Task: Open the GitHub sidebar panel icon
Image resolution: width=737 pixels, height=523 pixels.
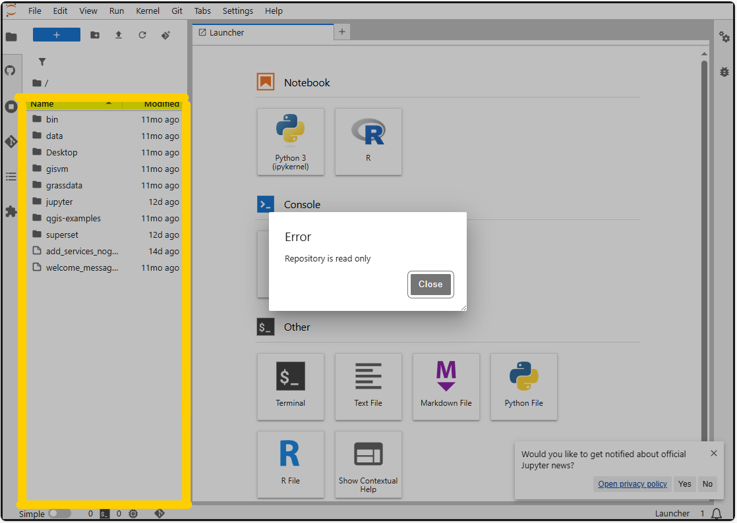Action: tap(11, 71)
